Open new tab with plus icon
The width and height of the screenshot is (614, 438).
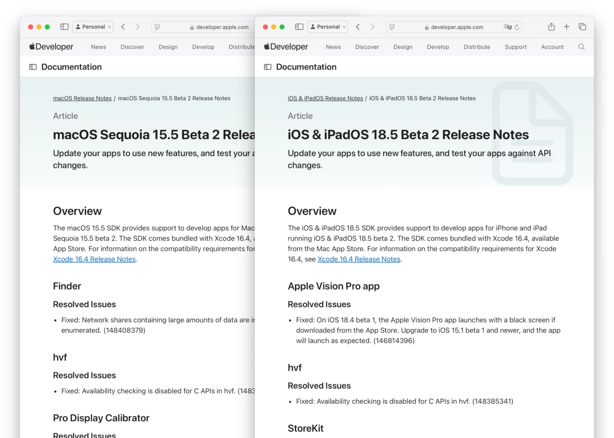[567, 27]
